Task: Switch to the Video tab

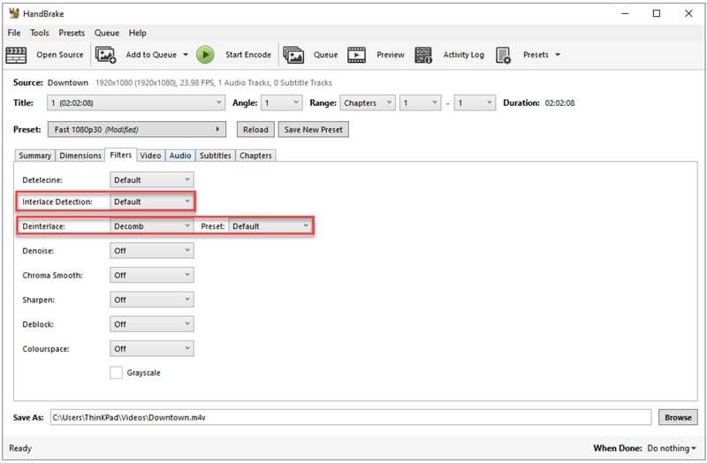Action: click(150, 156)
